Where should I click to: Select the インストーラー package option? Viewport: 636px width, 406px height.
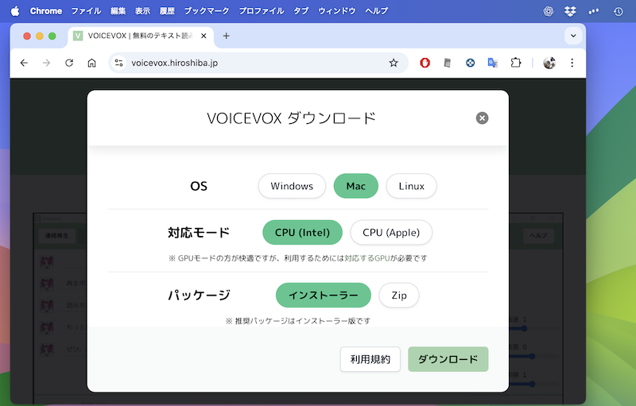(324, 295)
